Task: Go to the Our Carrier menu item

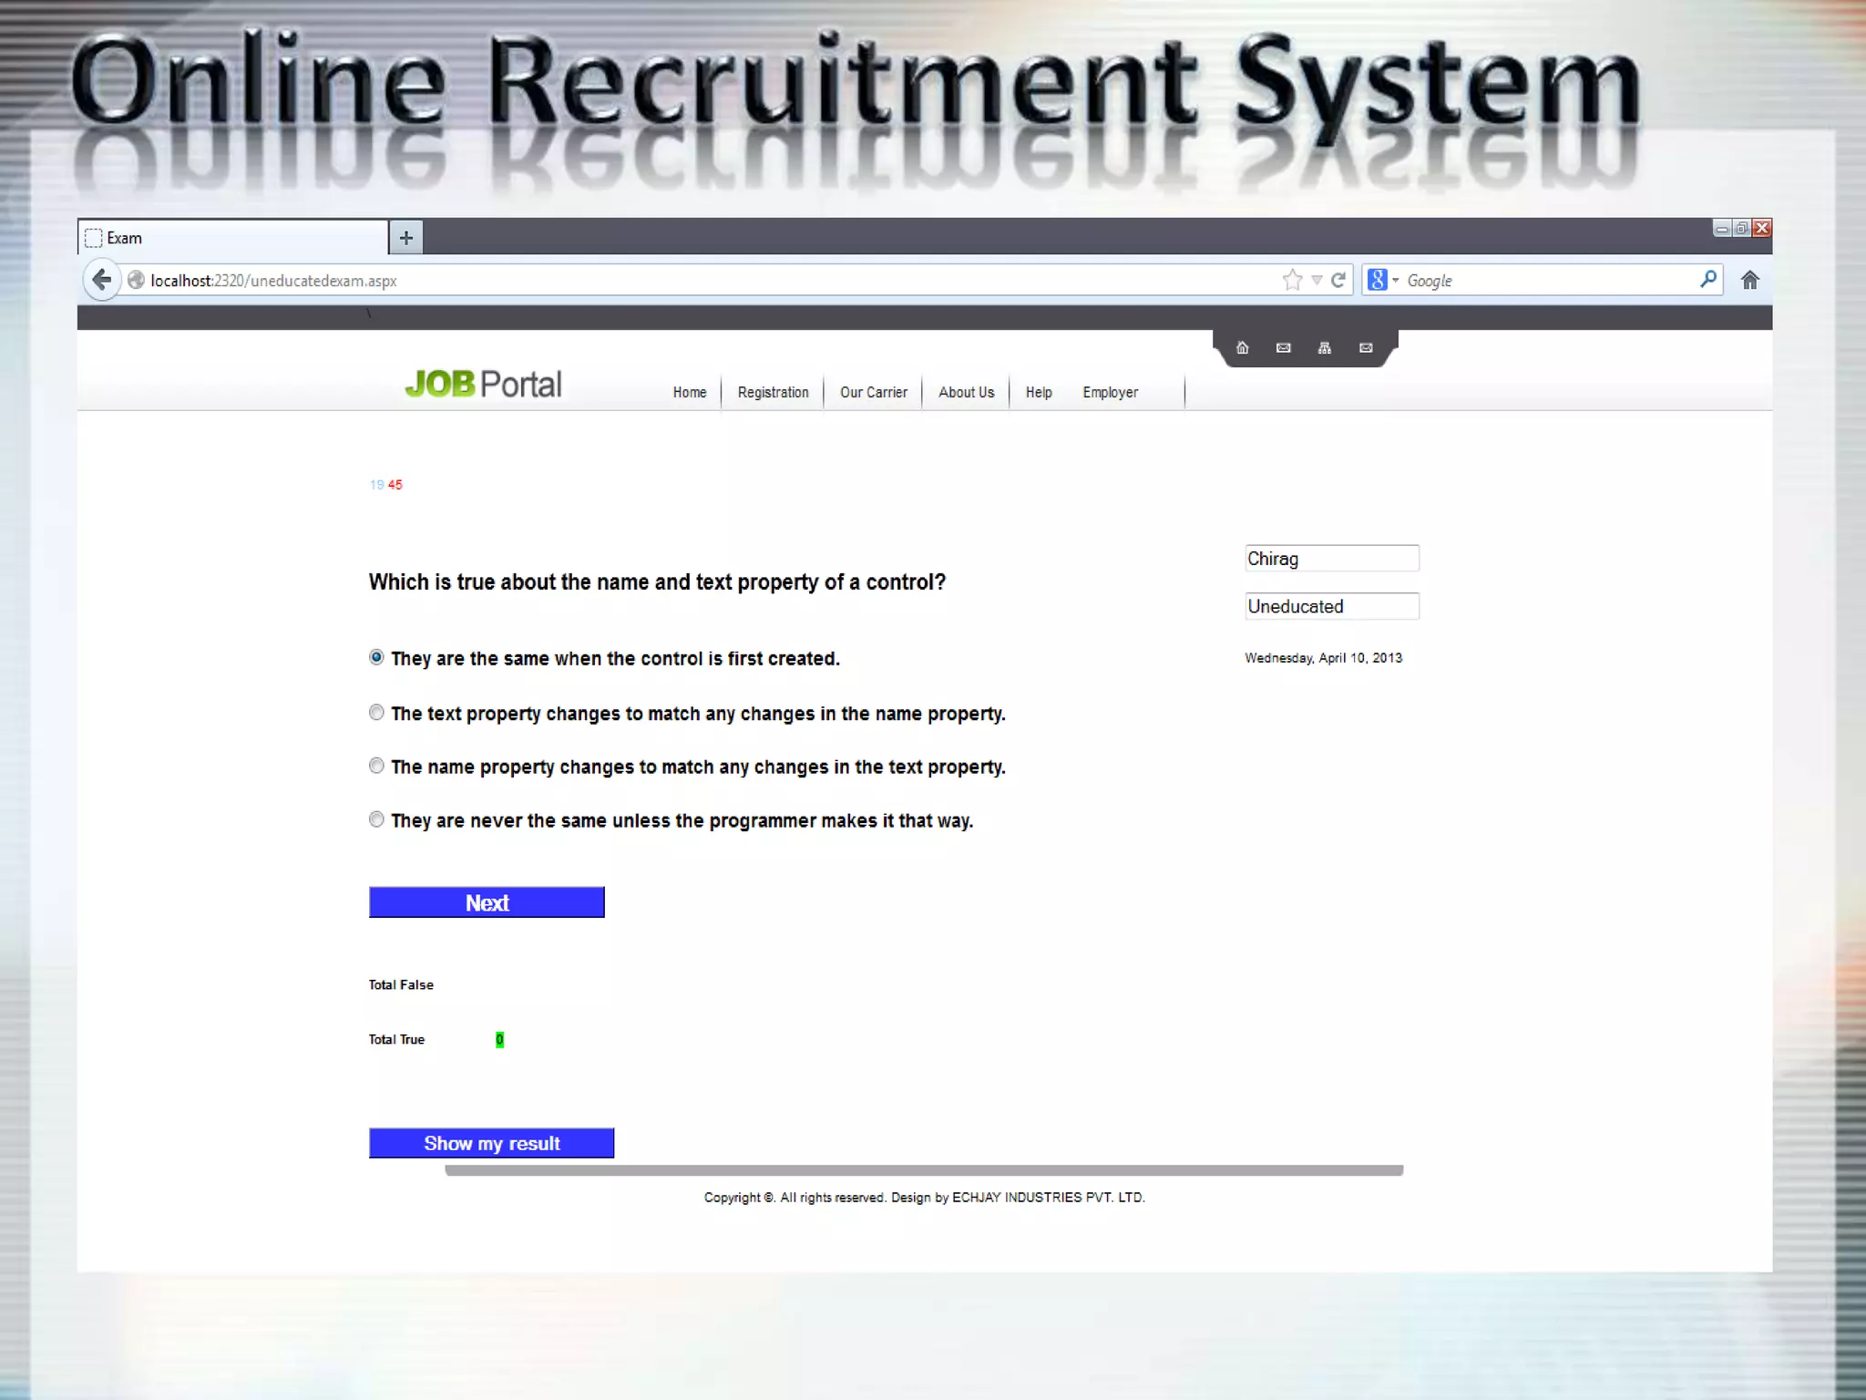Action: point(873,392)
